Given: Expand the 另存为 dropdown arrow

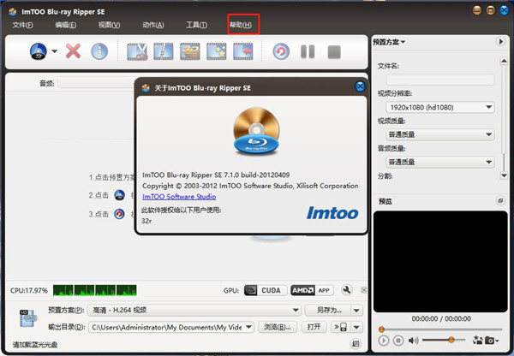Looking at the screenshot, I should tap(357, 310).
